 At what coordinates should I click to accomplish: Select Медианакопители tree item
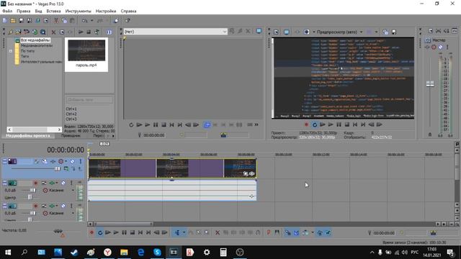coord(37,45)
